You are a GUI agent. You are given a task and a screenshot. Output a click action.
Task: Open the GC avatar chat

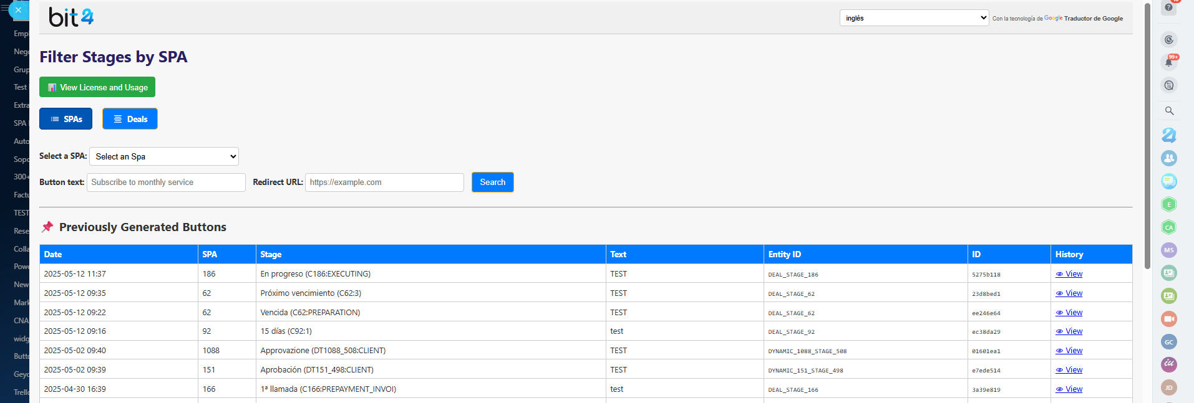click(1168, 342)
